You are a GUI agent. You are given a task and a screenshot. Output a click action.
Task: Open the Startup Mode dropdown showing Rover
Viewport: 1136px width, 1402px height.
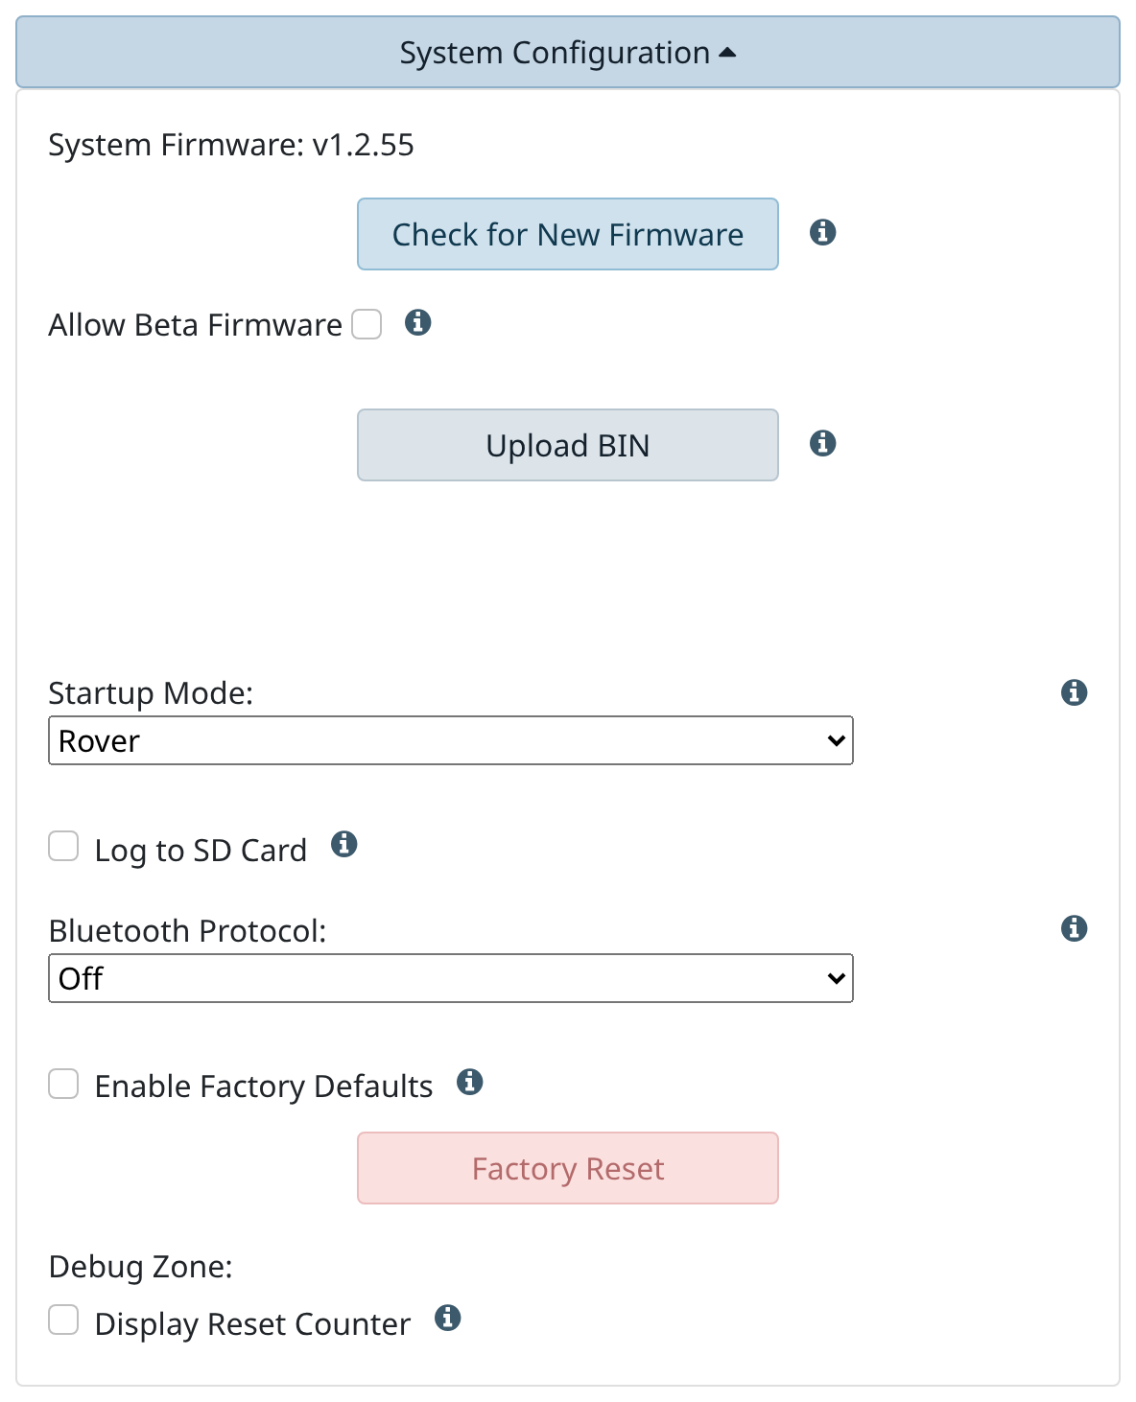[x=451, y=740]
